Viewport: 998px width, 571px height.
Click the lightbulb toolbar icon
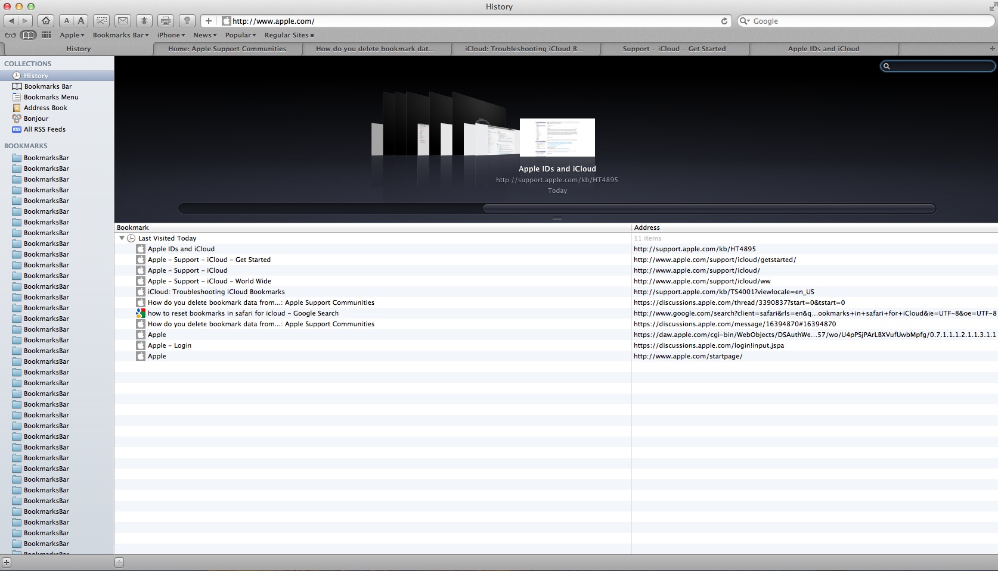[187, 21]
